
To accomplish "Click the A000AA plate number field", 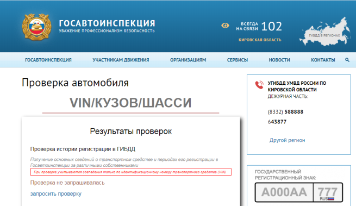I will [x=284, y=192].
